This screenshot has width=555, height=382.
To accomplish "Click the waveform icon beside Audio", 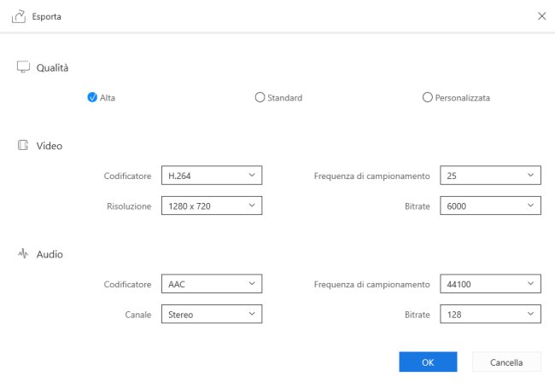I will coord(23,253).
